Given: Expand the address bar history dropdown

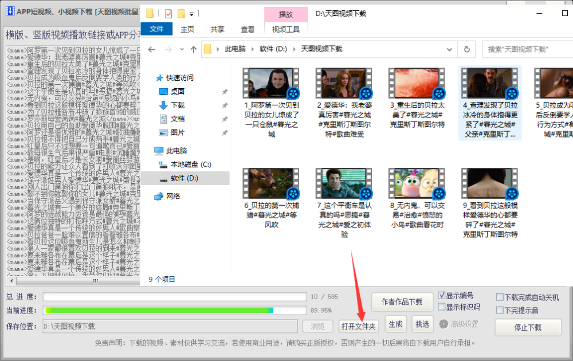Looking at the screenshot, I should pos(449,49).
